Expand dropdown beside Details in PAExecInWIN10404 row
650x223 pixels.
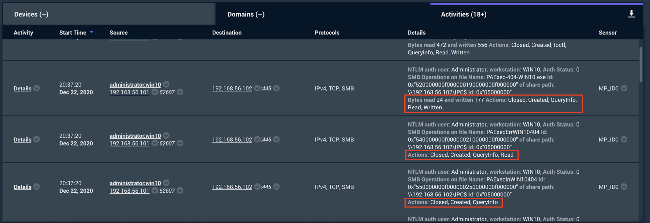coord(37,187)
